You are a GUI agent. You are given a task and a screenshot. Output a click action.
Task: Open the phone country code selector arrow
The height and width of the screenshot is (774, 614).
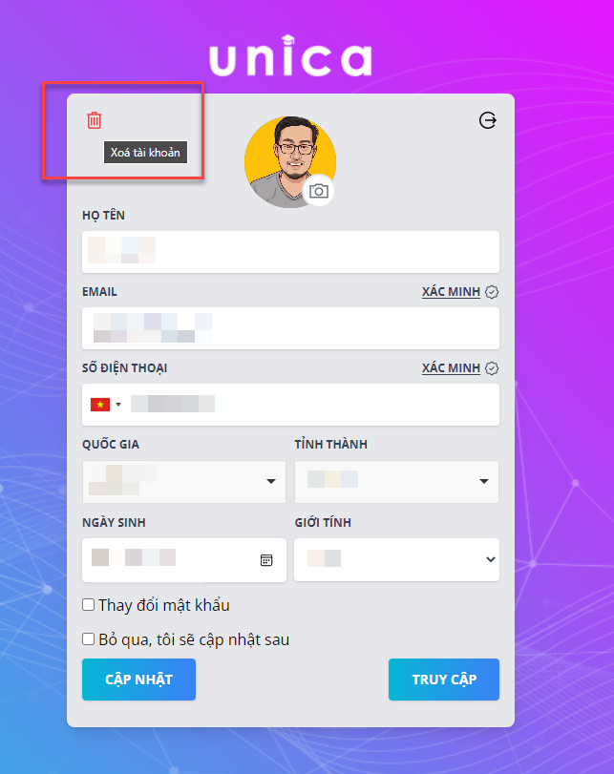(x=118, y=405)
